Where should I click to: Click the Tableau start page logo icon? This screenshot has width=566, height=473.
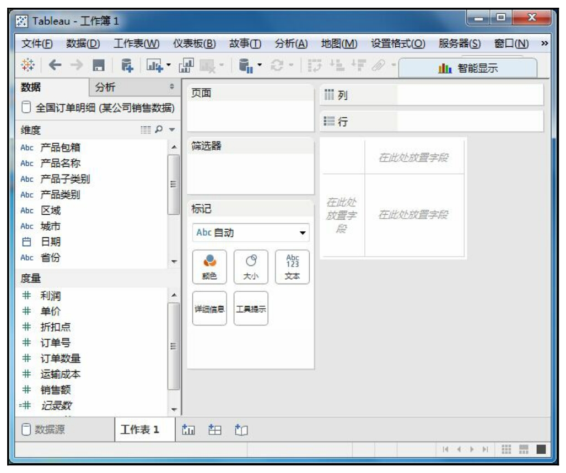(27, 67)
